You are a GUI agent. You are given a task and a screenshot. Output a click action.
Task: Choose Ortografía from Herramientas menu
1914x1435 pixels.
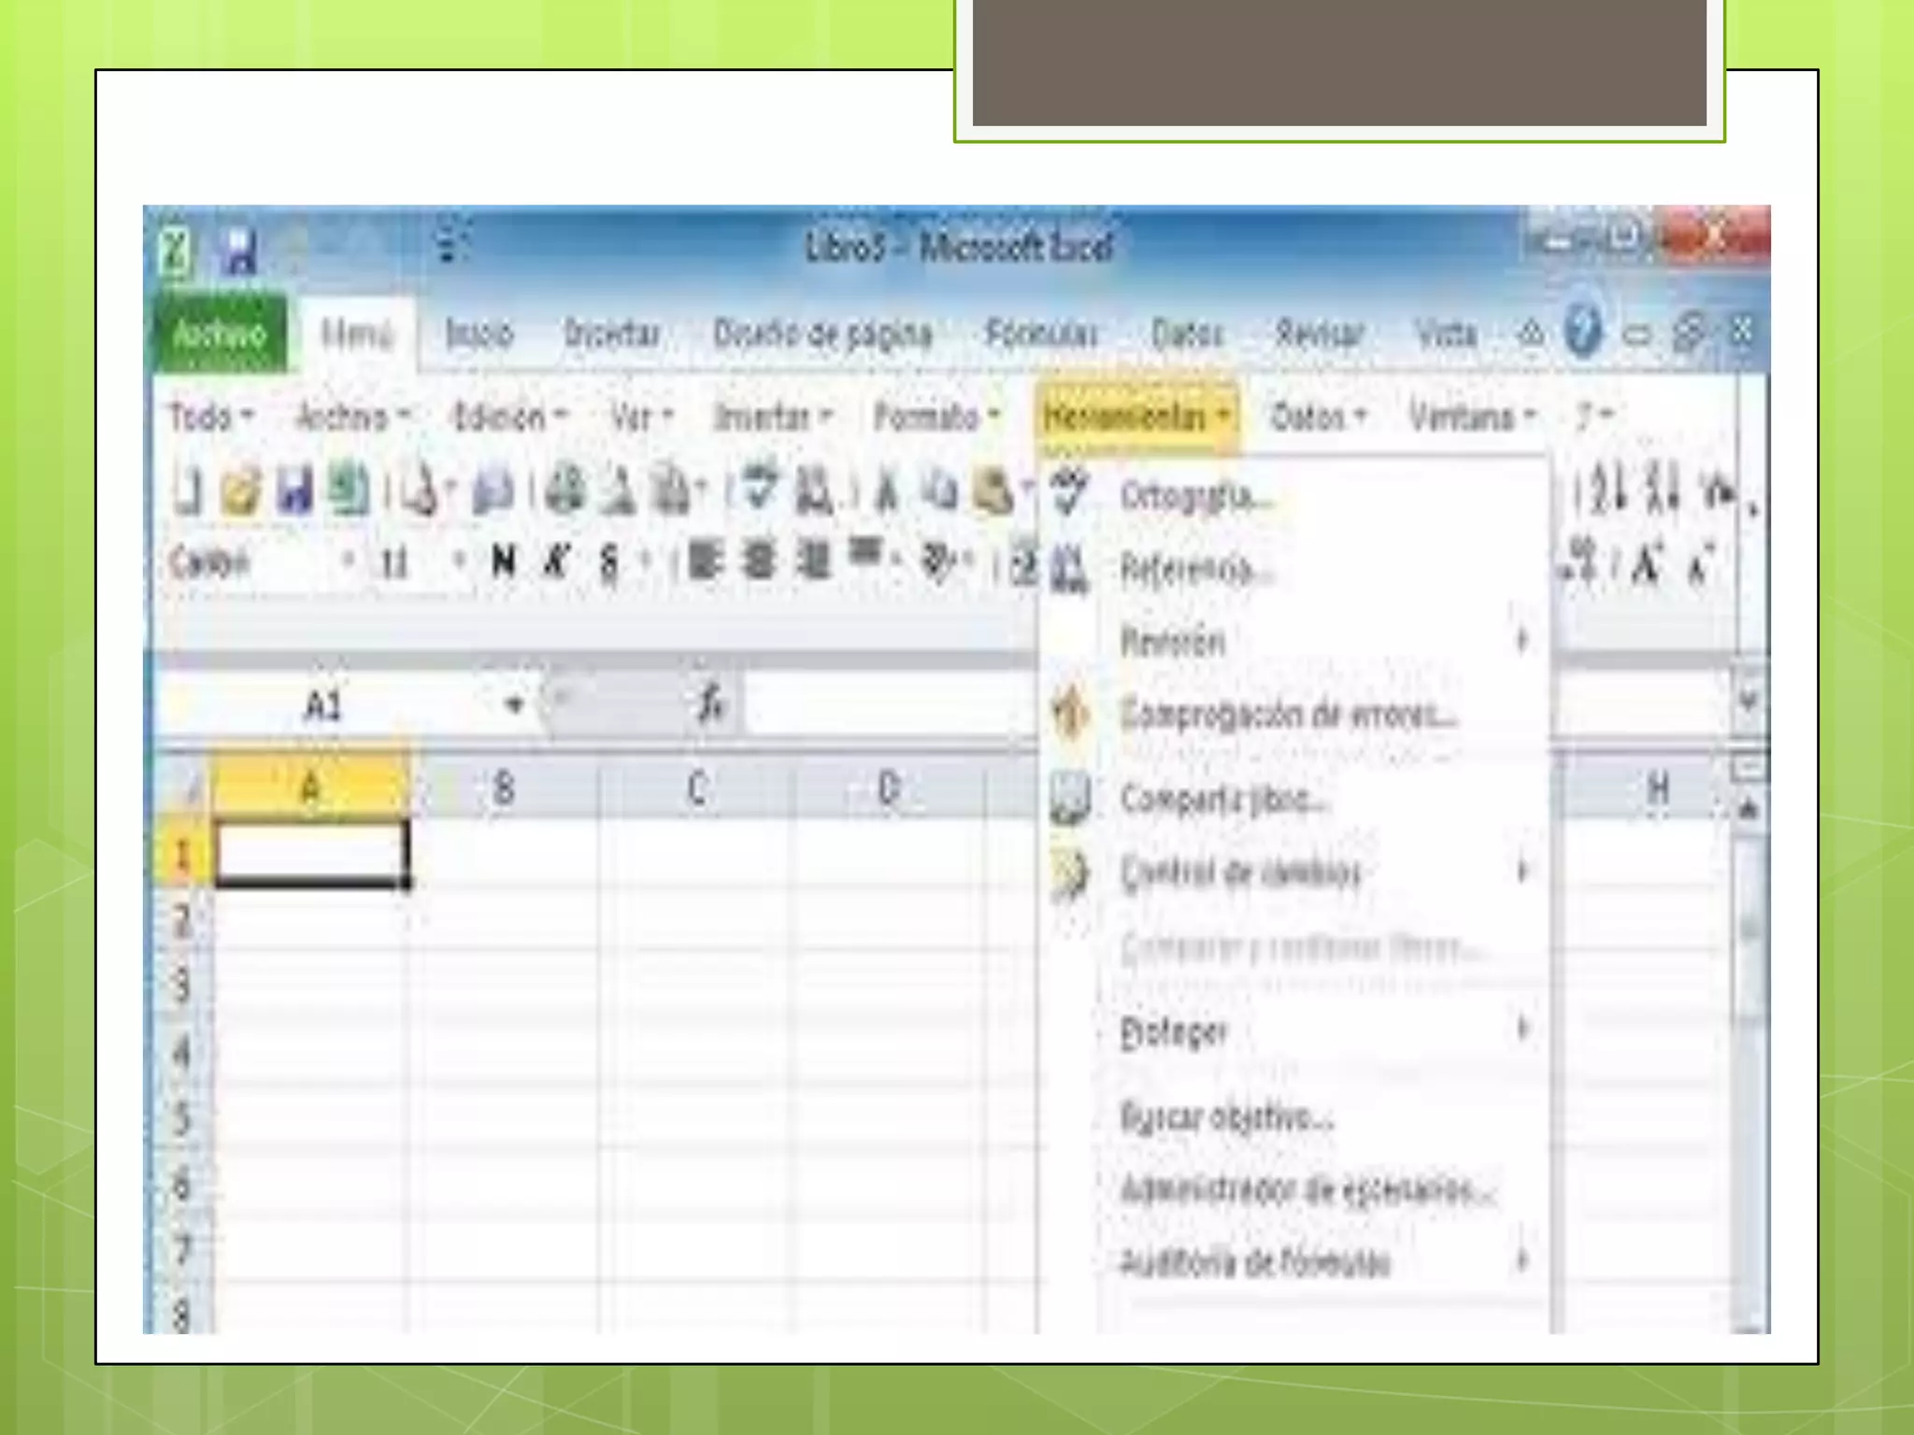click(1196, 495)
